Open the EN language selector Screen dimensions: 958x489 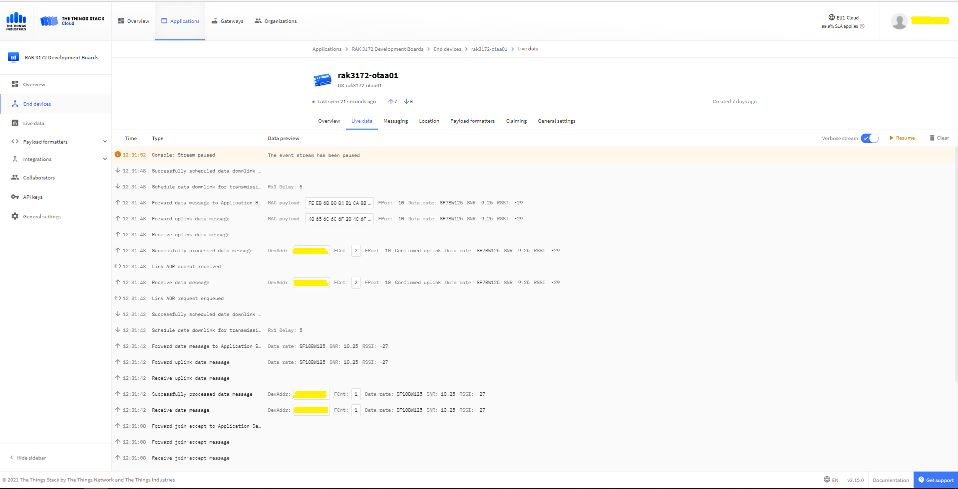pyautogui.click(x=831, y=480)
